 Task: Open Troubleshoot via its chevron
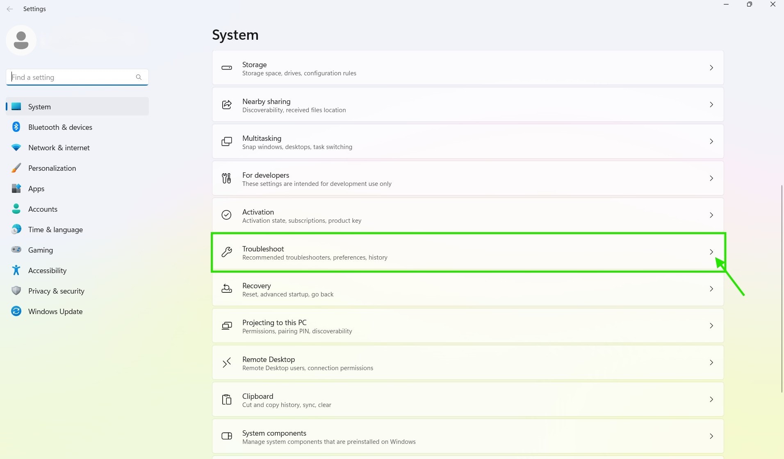point(711,252)
